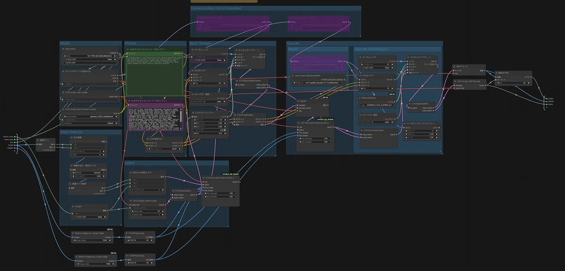The width and height of the screenshot is (565, 271).
Task: Increase ノイズシード 27 in Upscale ランダムノイズ
Action: pyautogui.click(x=392, y=64)
